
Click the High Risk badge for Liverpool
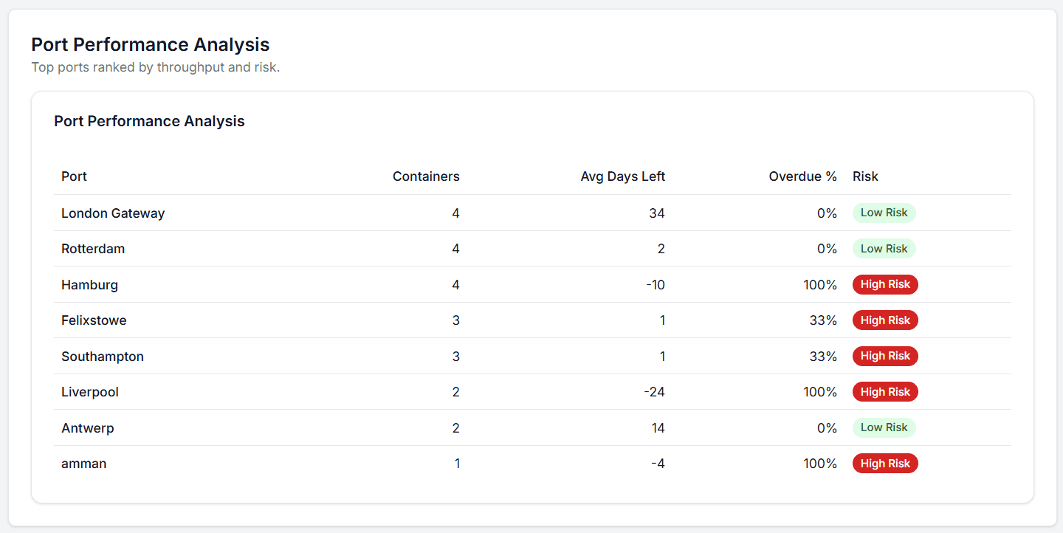tap(885, 391)
